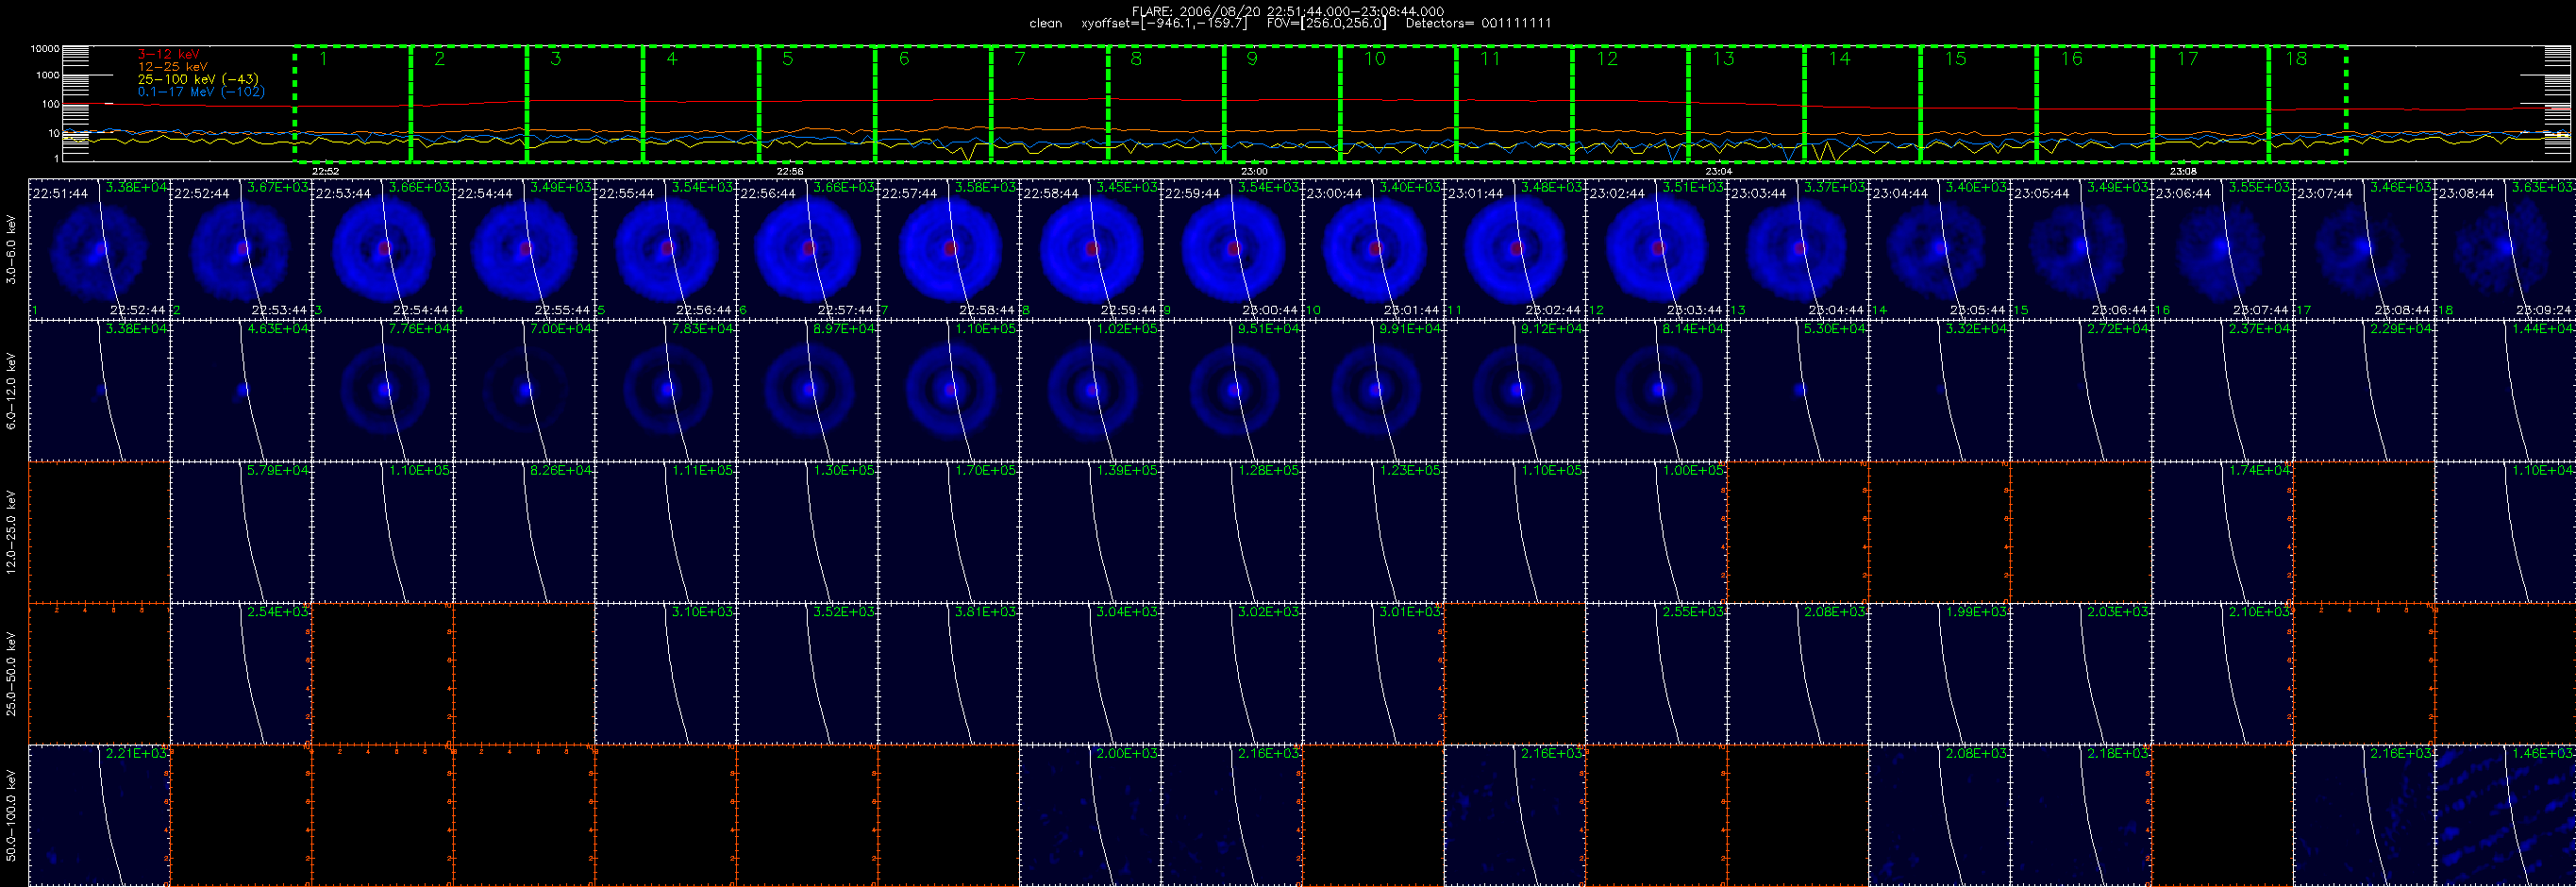Open the 6–12 keV image labeled 1.02E+05
Viewport: 2576px width, 887px height.
[1090, 391]
